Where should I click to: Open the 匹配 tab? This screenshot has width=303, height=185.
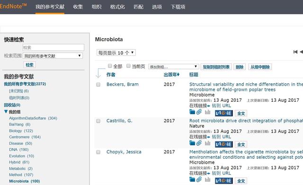pyautogui.click(x=138, y=7)
